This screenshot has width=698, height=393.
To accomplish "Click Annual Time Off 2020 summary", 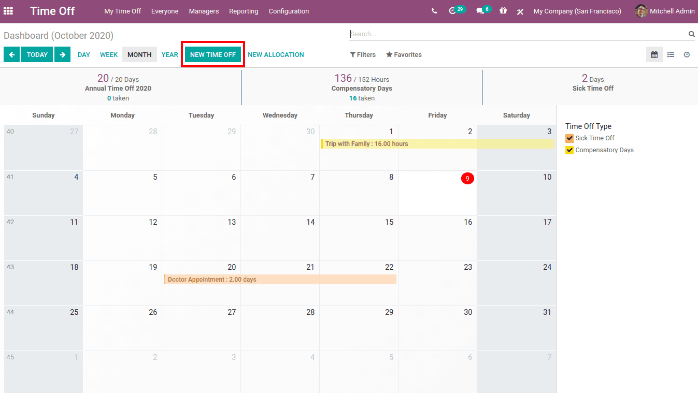I will pyautogui.click(x=118, y=89).
